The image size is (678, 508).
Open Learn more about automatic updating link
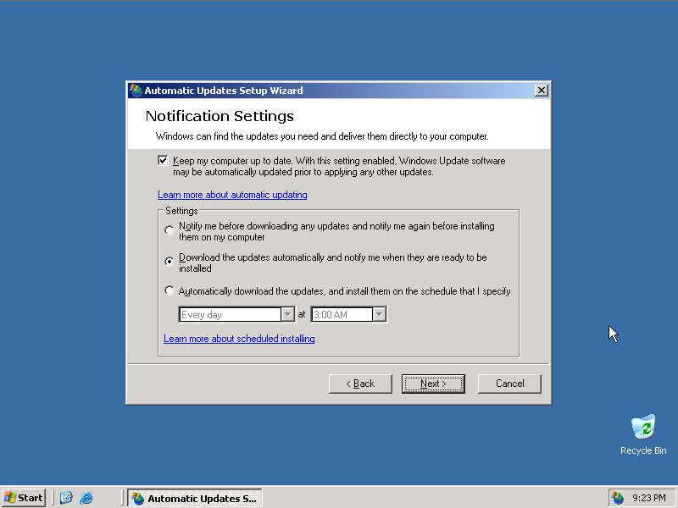(232, 195)
